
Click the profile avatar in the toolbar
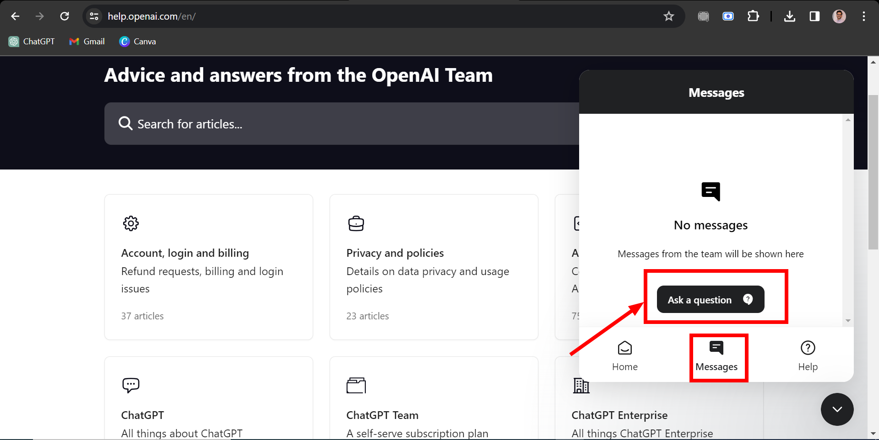839,16
